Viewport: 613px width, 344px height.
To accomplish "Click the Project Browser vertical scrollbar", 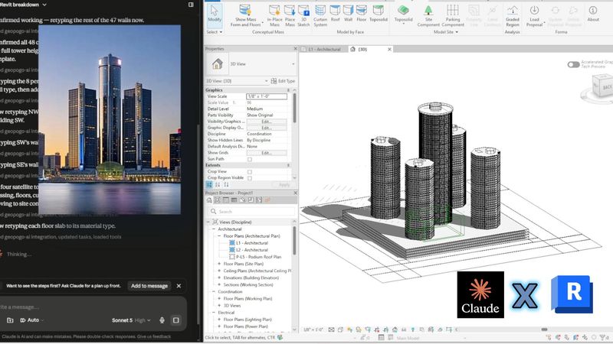I will coord(294,242).
